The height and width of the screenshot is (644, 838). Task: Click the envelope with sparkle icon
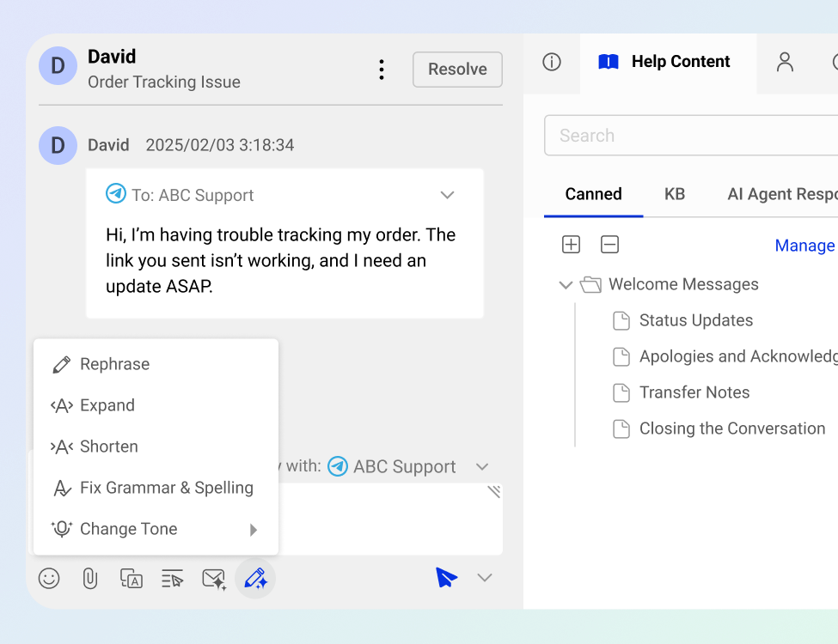[213, 578]
